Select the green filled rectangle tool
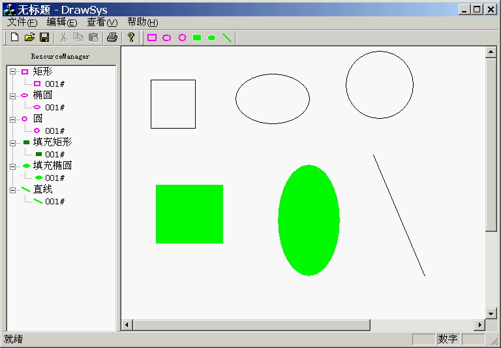The height and width of the screenshot is (348, 501). tap(197, 38)
